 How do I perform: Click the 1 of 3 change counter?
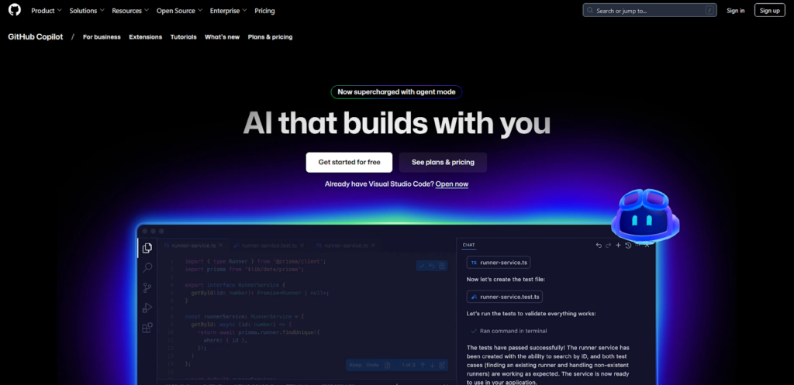coord(409,365)
